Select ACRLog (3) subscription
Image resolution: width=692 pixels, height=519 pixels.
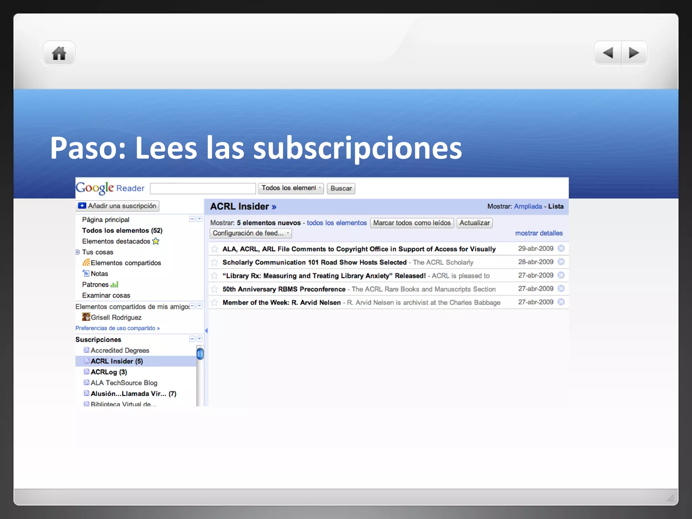coord(109,372)
